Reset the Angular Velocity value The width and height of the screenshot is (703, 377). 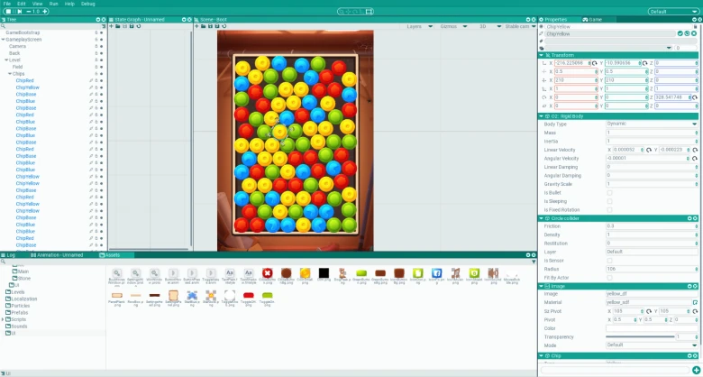click(695, 159)
